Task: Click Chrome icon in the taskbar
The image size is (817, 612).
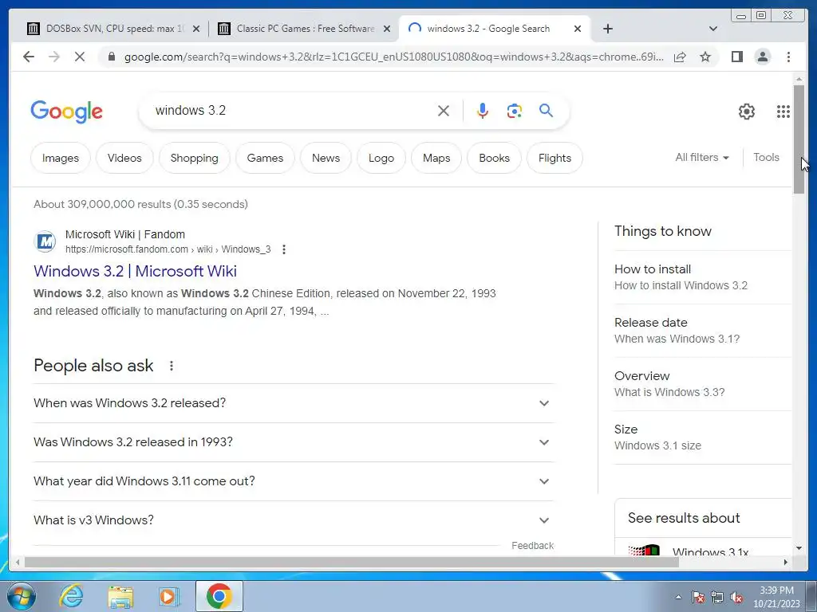Action: coord(219,596)
